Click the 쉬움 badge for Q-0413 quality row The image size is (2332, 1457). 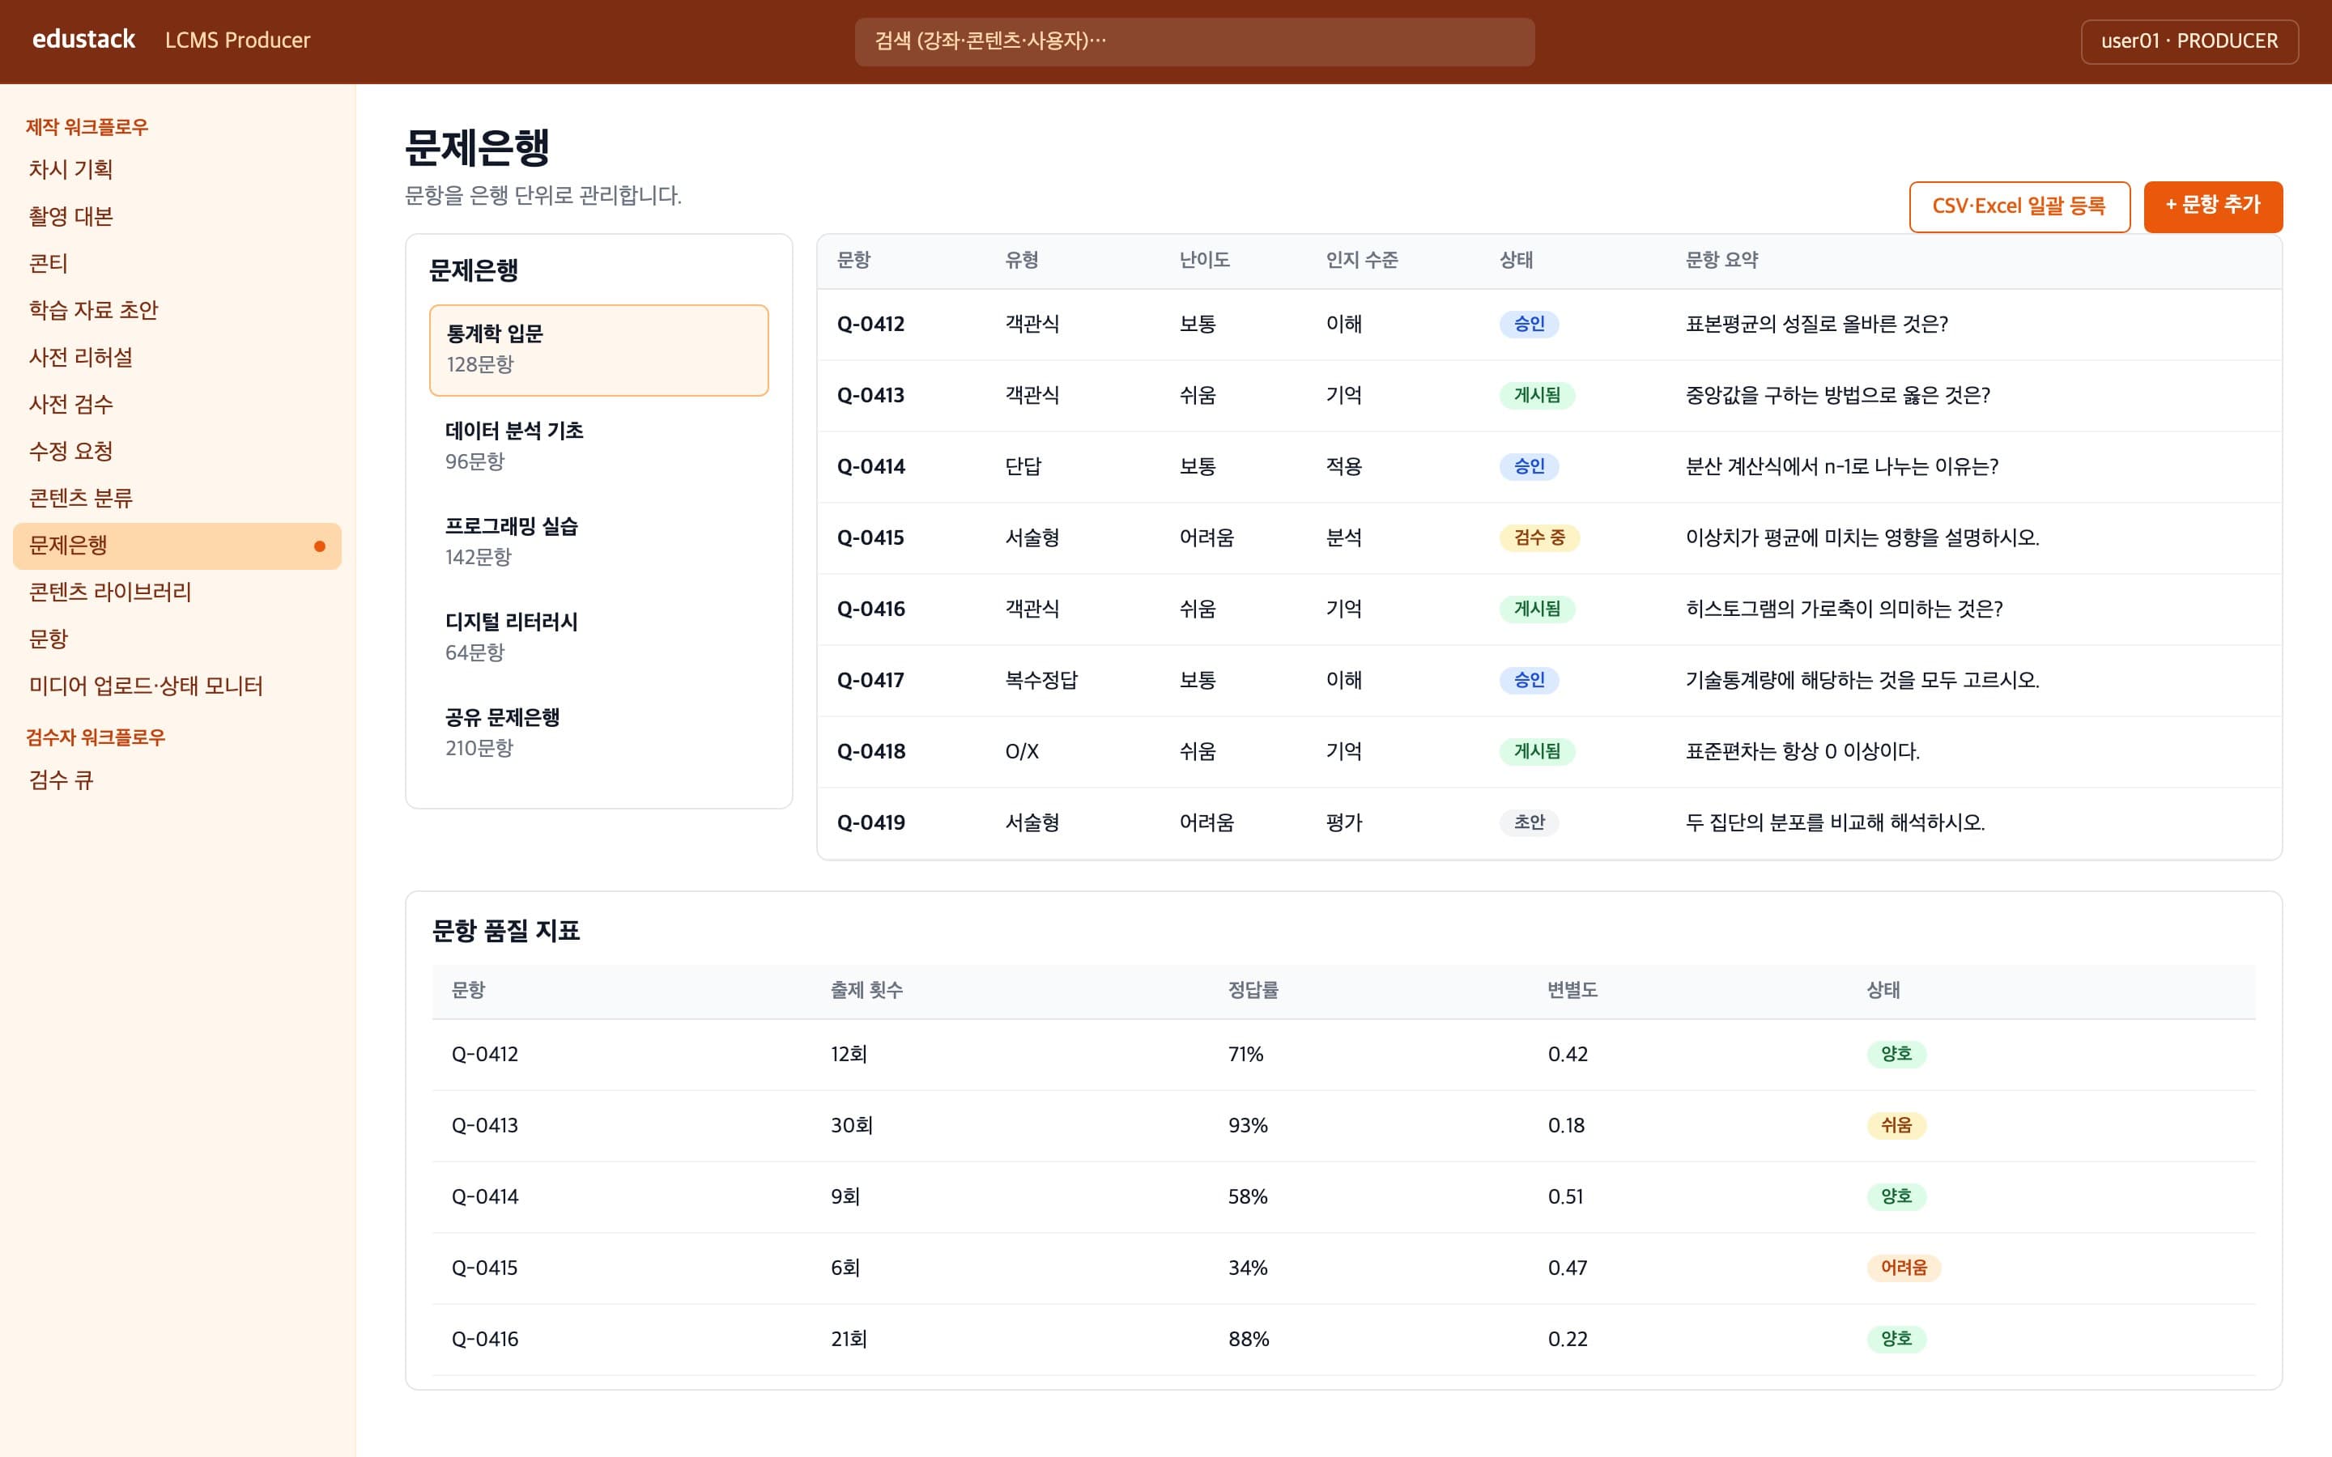coord(1896,1125)
